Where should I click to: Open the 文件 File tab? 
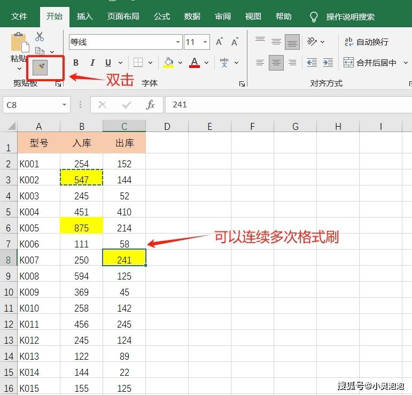coord(19,17)
